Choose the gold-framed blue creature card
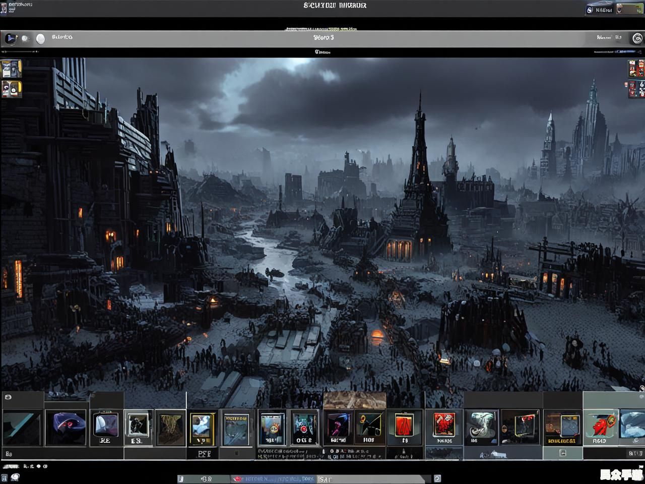645x484 pixels. tap(202, 429)
